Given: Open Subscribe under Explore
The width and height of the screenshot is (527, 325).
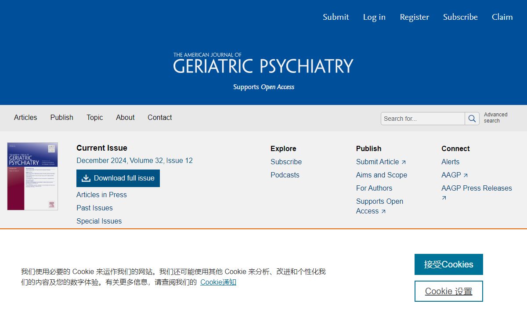Looking at the screenshot, I should [286, 162].
